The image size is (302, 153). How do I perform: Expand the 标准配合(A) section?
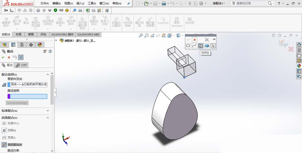48,111
